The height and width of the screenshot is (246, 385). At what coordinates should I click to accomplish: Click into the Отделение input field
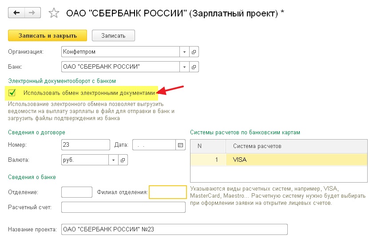tap(77, 192)
